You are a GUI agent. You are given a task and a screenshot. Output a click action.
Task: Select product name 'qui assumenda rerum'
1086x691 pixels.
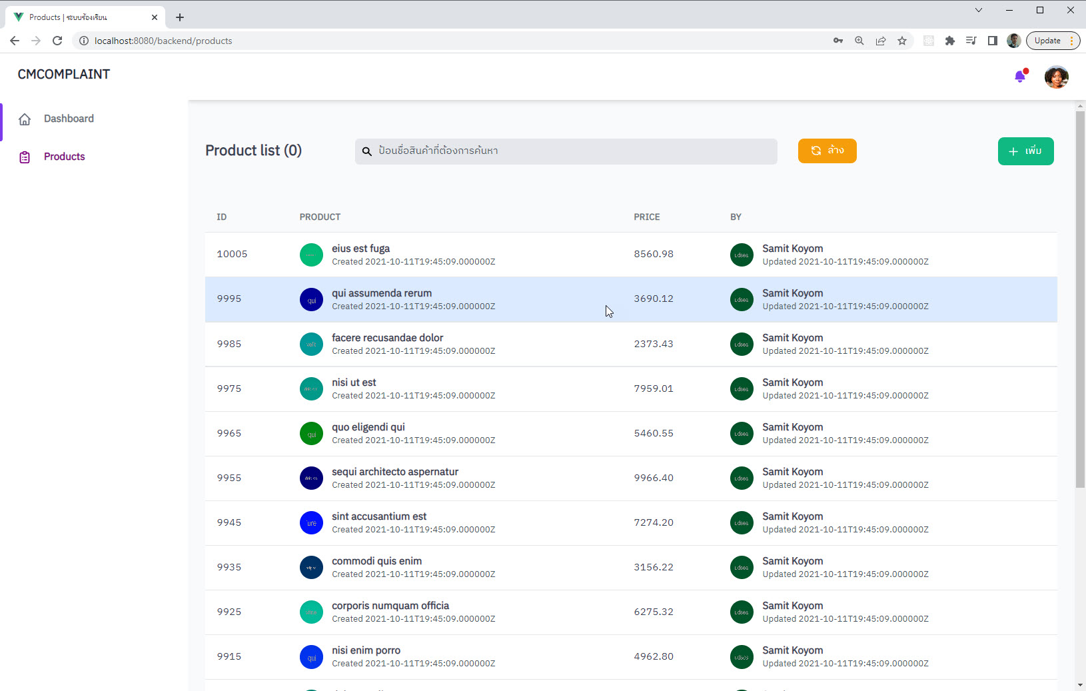pos(382,293)
